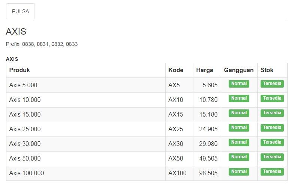Click the AX25 code cell
The image size is (297, 191).
pyautogui.click(x=179, y=129)
